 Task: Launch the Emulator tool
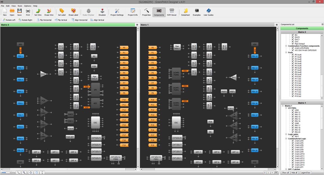102,12
